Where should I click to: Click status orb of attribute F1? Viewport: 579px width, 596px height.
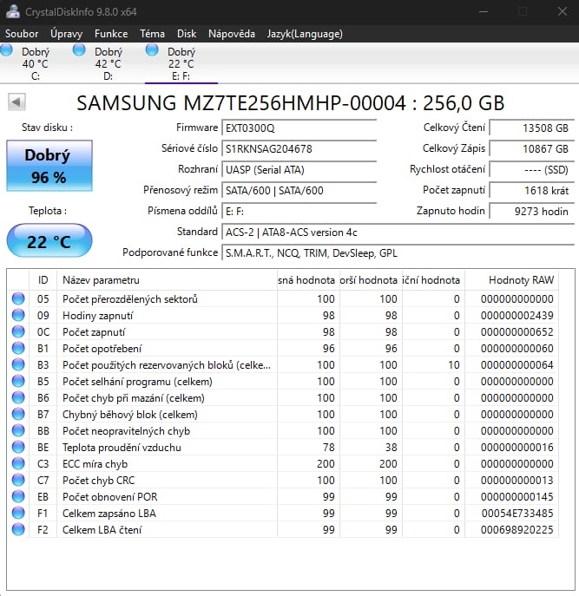[18, 513]
